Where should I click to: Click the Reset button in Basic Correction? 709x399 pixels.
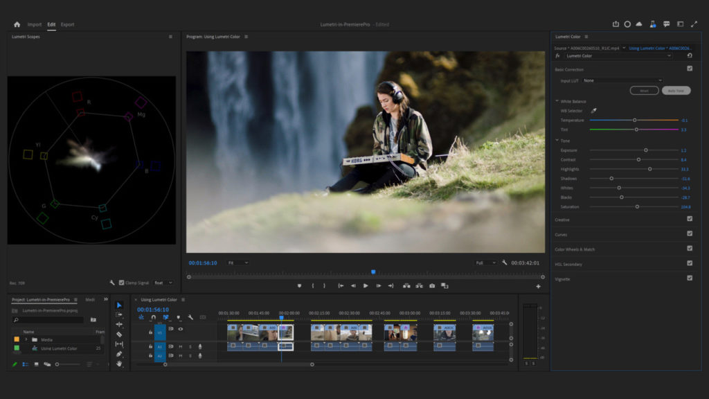tap(644, 91)
